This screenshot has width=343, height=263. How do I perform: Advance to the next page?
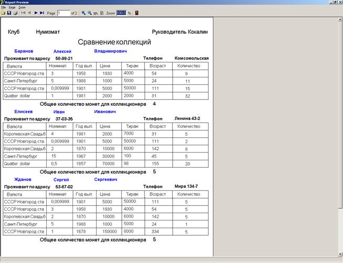[36, 13]
